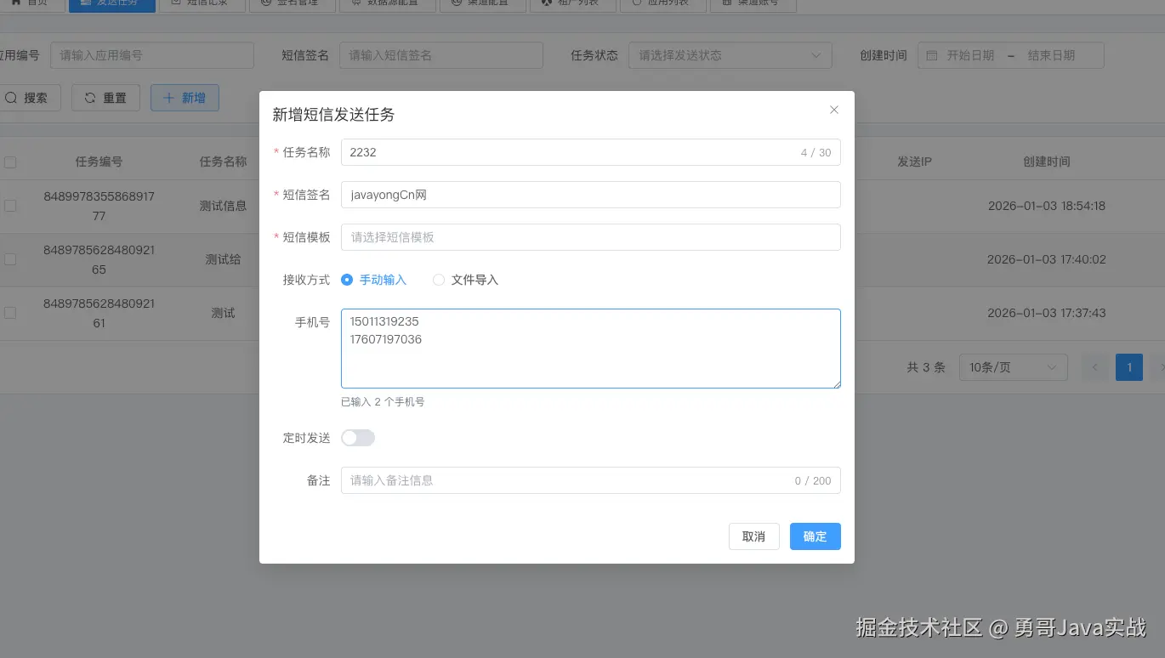Screen dimensions: 1165x658
Task: Click timestamp 2026-01-03 18:54:18
Action: (1047, 206)
